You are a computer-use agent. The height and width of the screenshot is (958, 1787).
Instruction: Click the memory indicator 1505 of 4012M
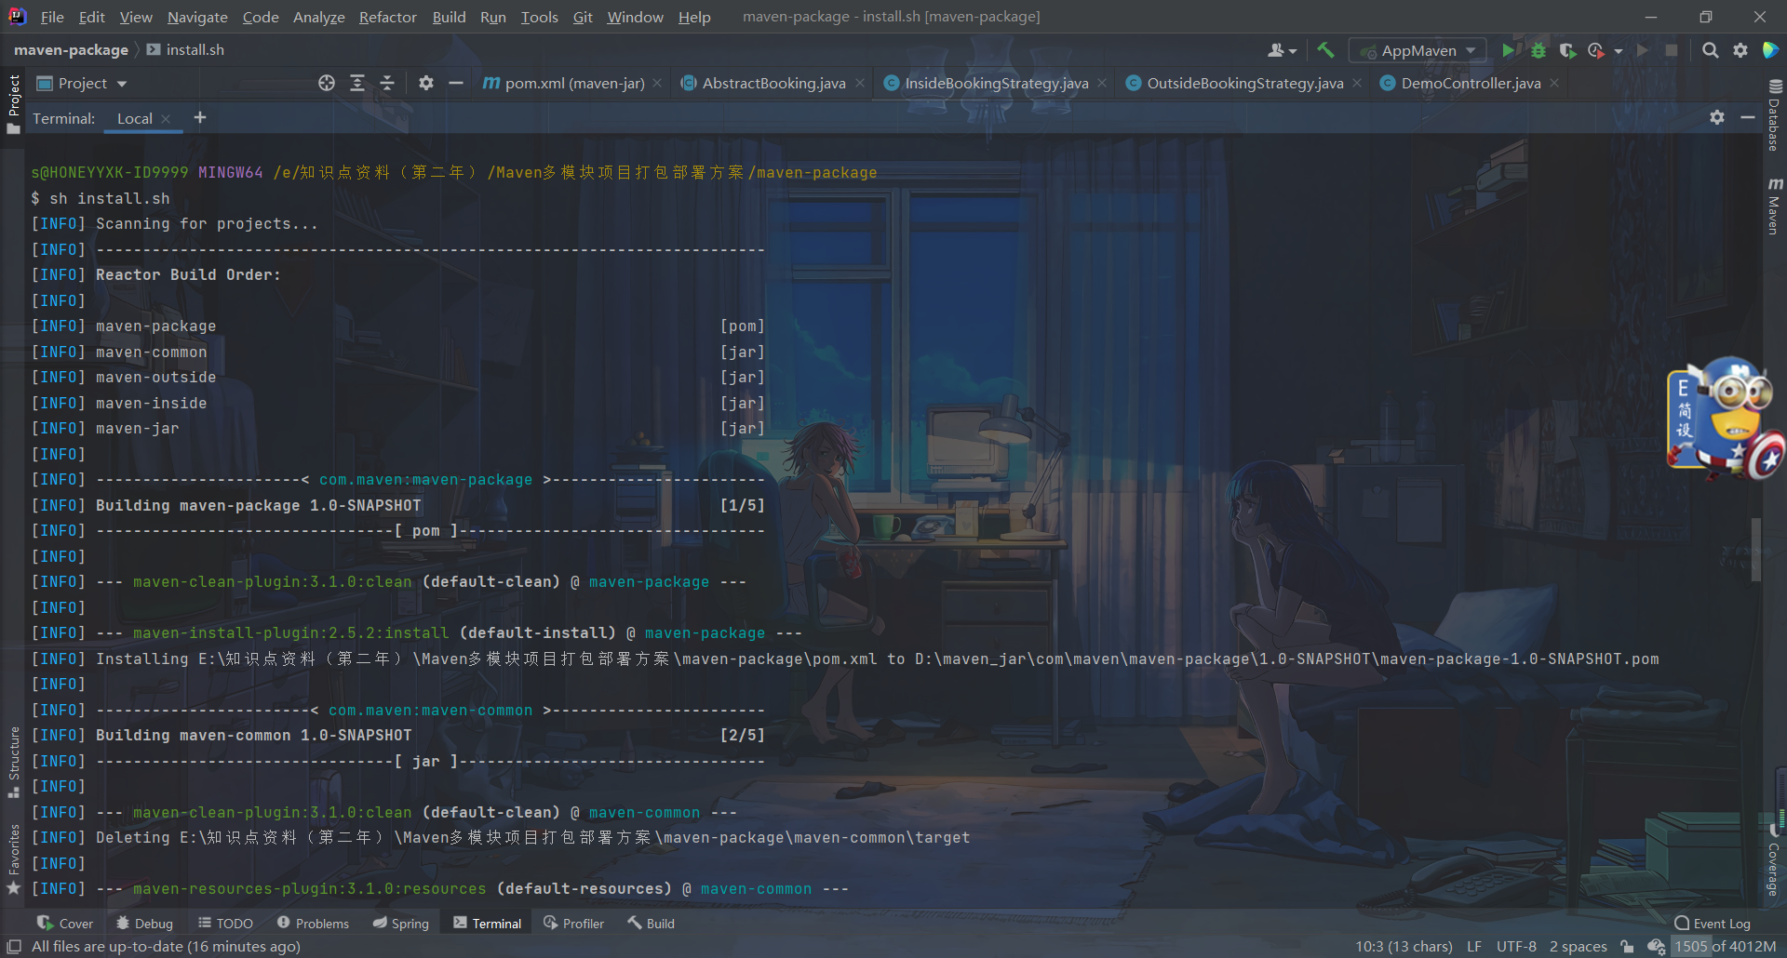coord(1726,946)
